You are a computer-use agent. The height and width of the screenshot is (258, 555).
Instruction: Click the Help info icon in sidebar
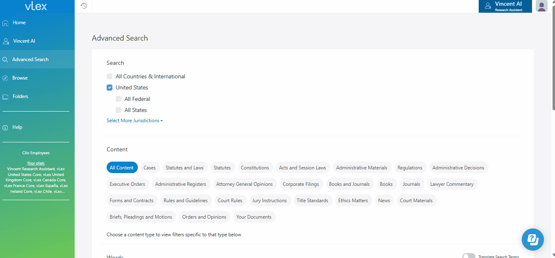click(x=5, y=128)
